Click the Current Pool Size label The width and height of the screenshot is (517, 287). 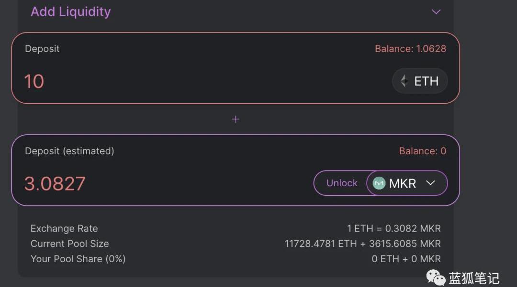[70, 244]
